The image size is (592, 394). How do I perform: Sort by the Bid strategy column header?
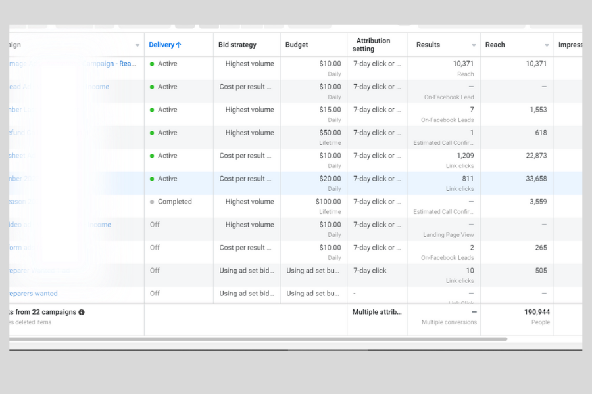click(237, 45)
